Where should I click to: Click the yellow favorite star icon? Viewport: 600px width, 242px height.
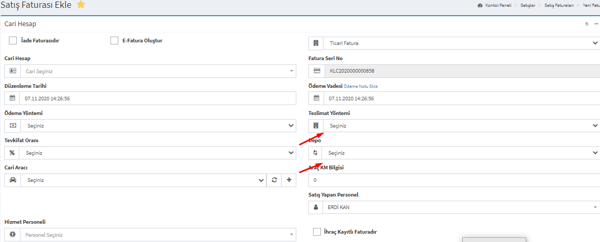81,5
